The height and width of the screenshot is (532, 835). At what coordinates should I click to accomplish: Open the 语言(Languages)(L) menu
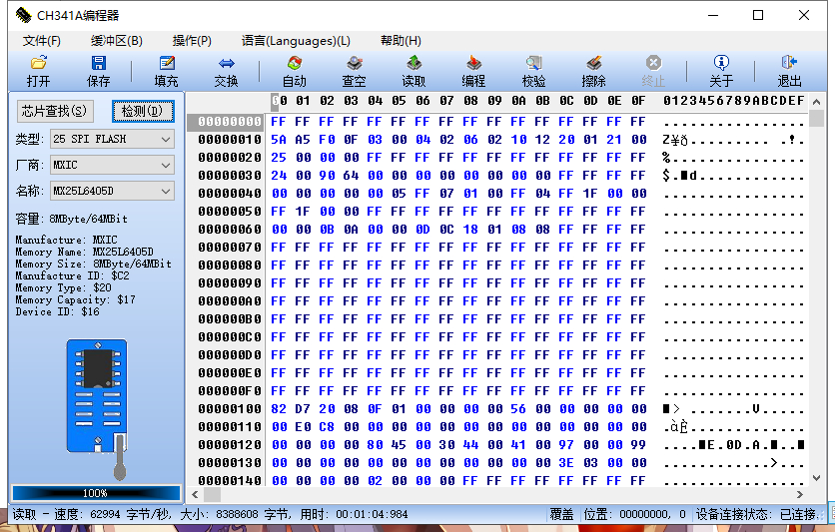pos(296,41)
